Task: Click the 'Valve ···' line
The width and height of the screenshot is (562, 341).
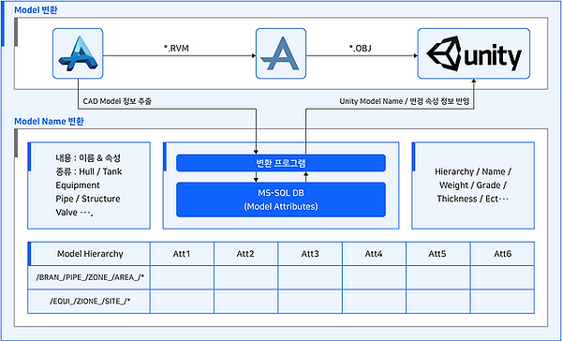Action: [74, 213]
